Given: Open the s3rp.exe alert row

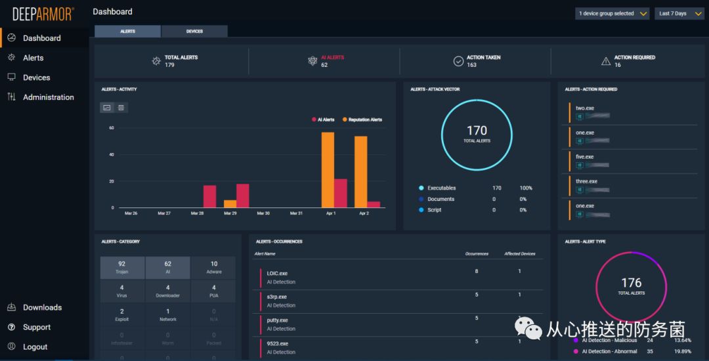Looking at the screenshot, I should pyautogui.click(x=398, y=301).
